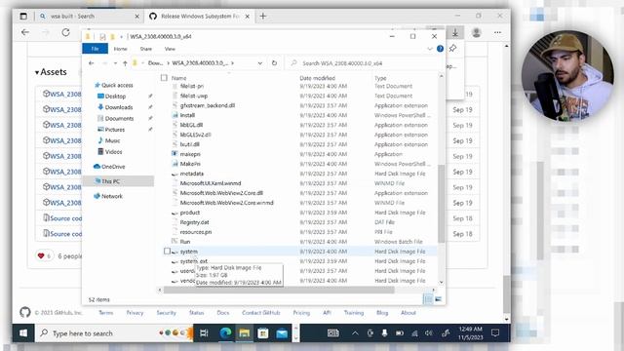Click the Windows Start button

[23, 333]
